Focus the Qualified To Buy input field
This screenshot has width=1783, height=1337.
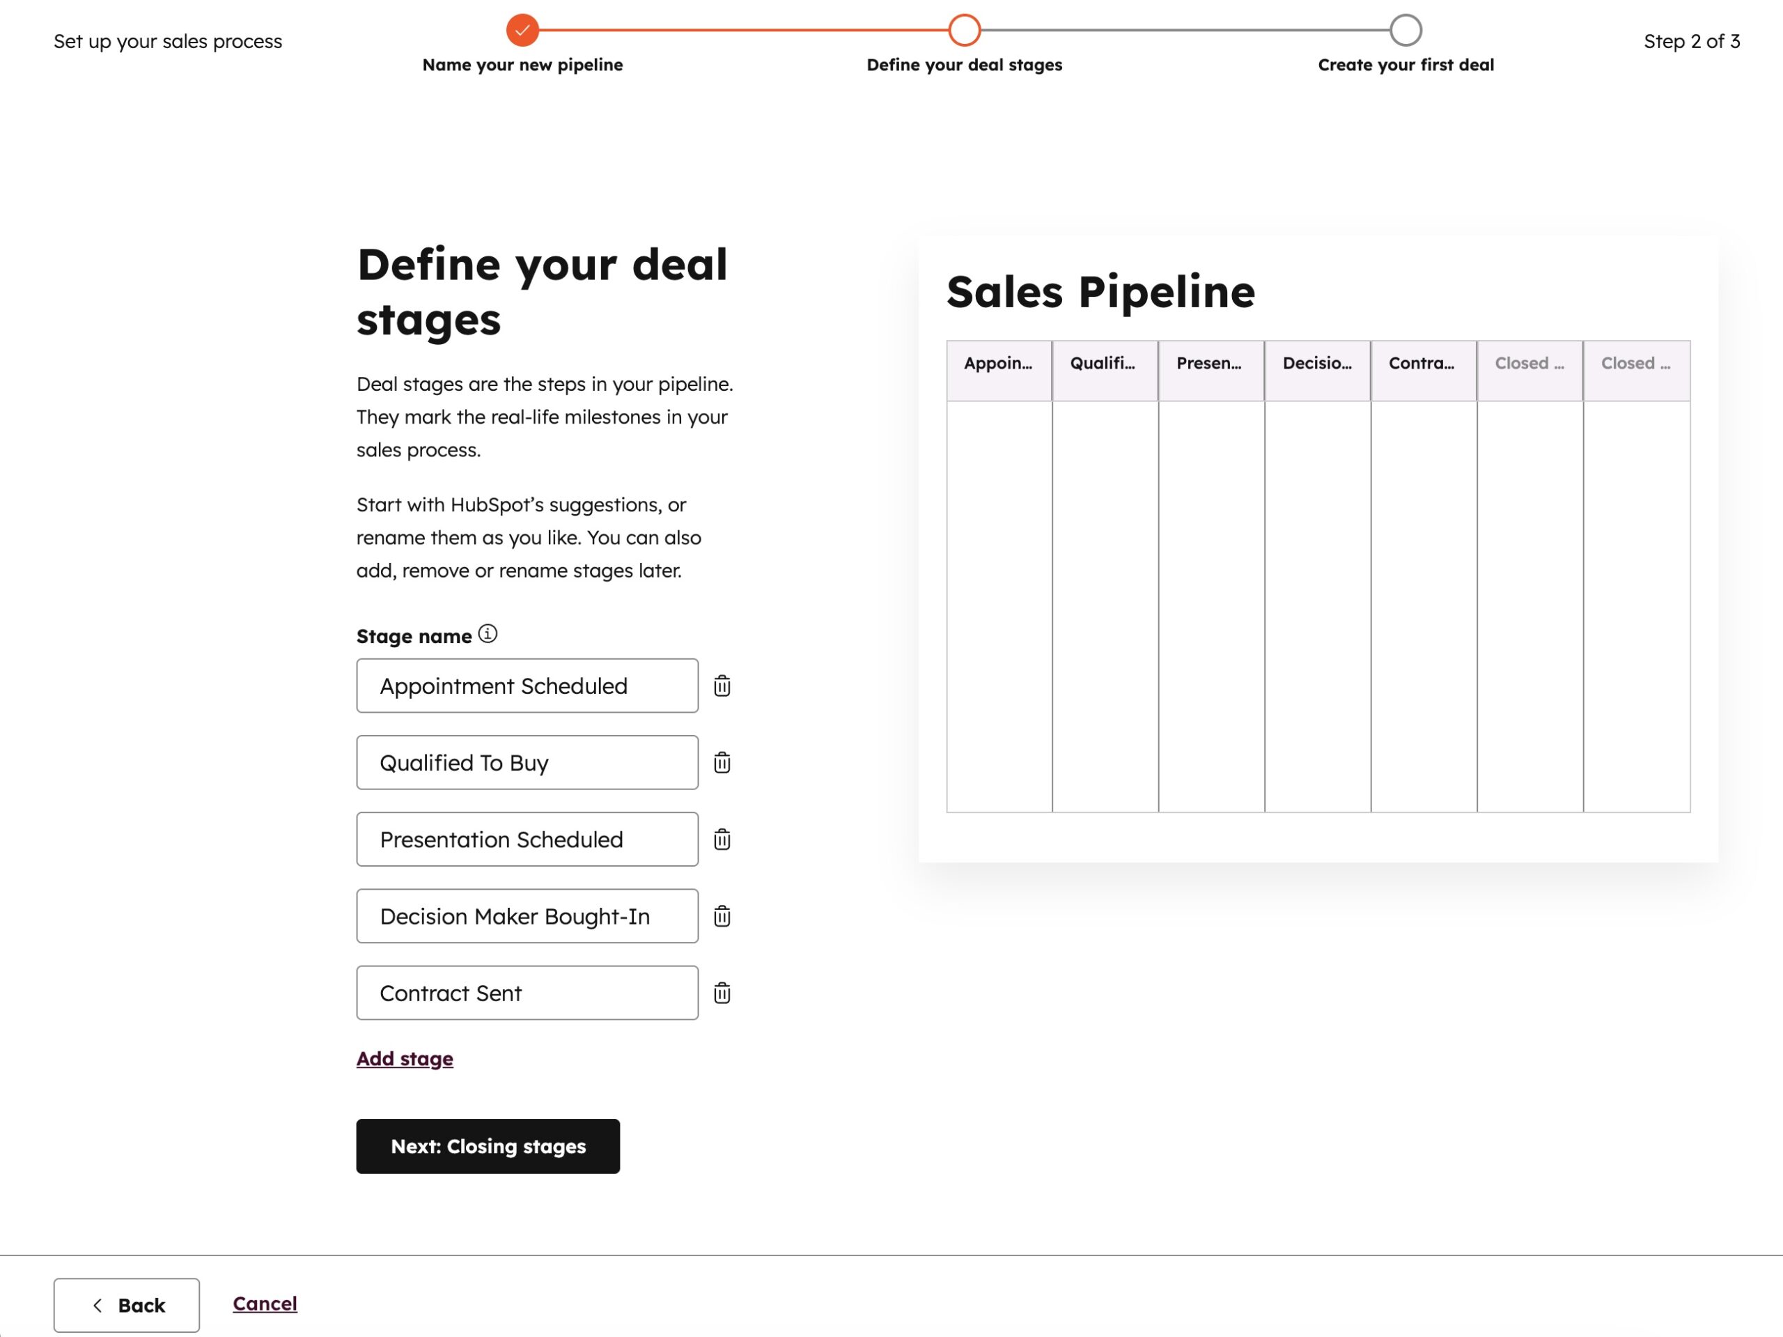[527, 763]
